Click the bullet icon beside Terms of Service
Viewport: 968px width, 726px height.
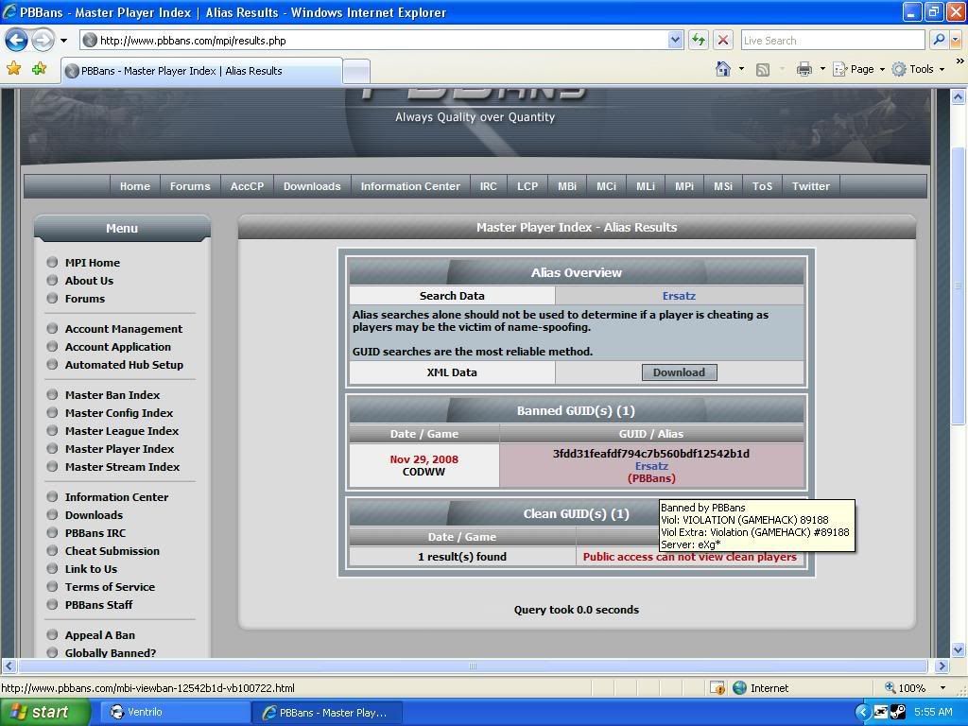coord(52,586)
